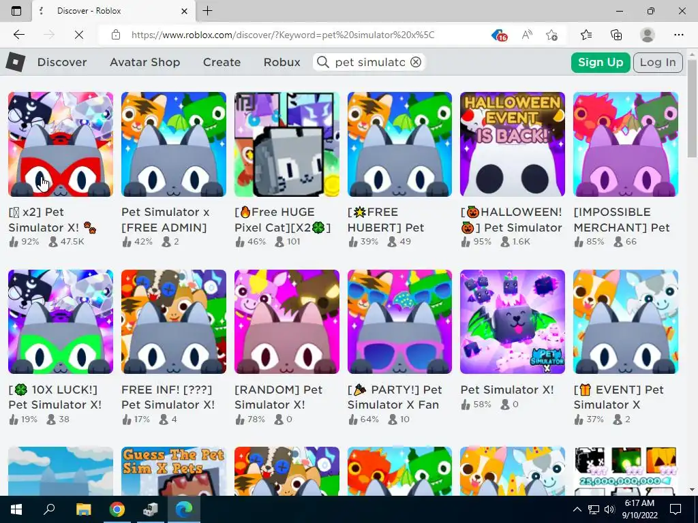698x523 pixels.
Task: Open FREE HUBERT Pet game thumbnail
Action: (x=399, y=144)
